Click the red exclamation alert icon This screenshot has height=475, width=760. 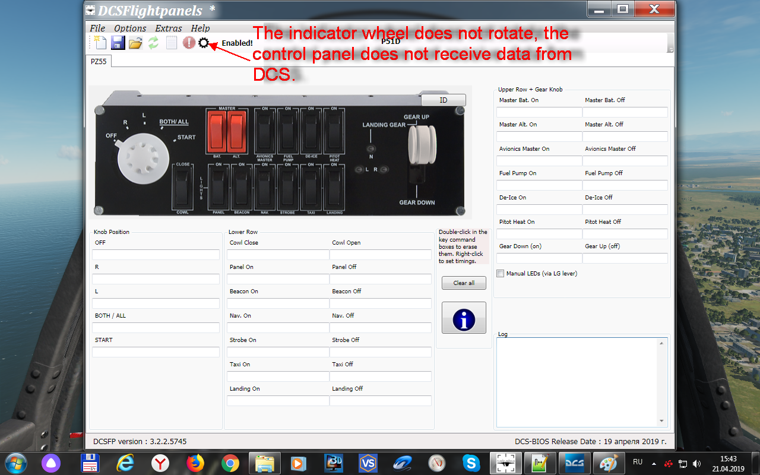(x=189, y=43)
